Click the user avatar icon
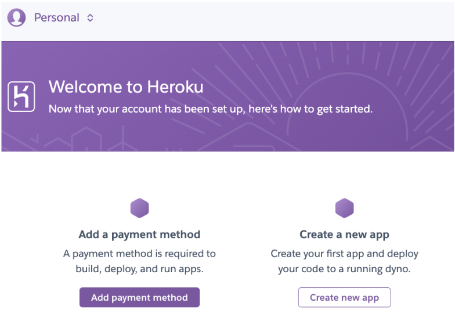The height and width of the screenshot is (332, 455). click(x=16, y=17)
